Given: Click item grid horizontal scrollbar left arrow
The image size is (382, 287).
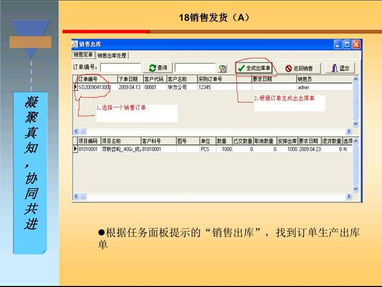Looking at the screenshot, I should 76,196.
